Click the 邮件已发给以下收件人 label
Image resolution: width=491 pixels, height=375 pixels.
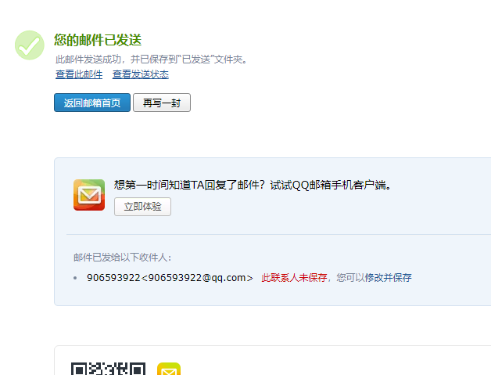(x=123, y=258)
